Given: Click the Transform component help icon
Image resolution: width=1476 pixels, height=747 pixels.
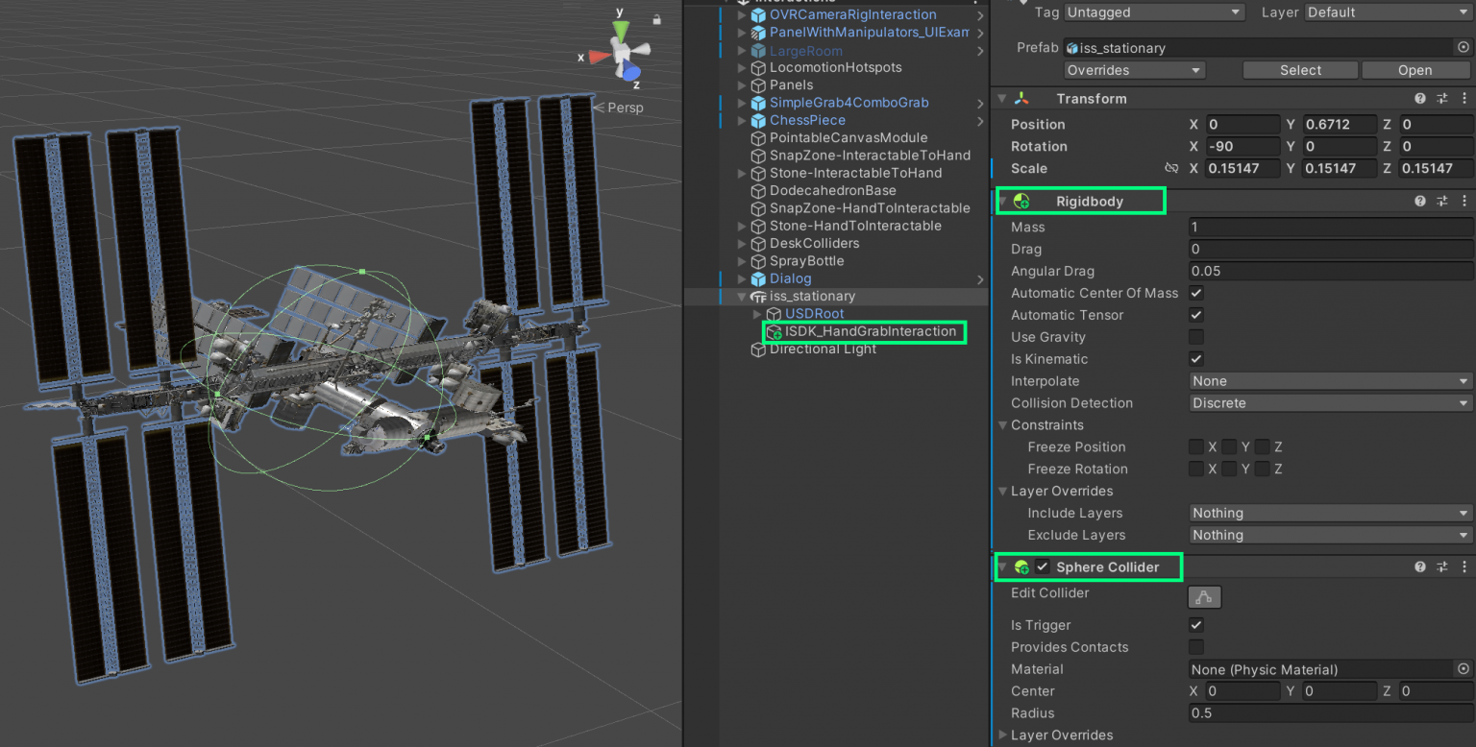Looking at the screenshot, I should pyautogui.click(x=1419, y=98).
